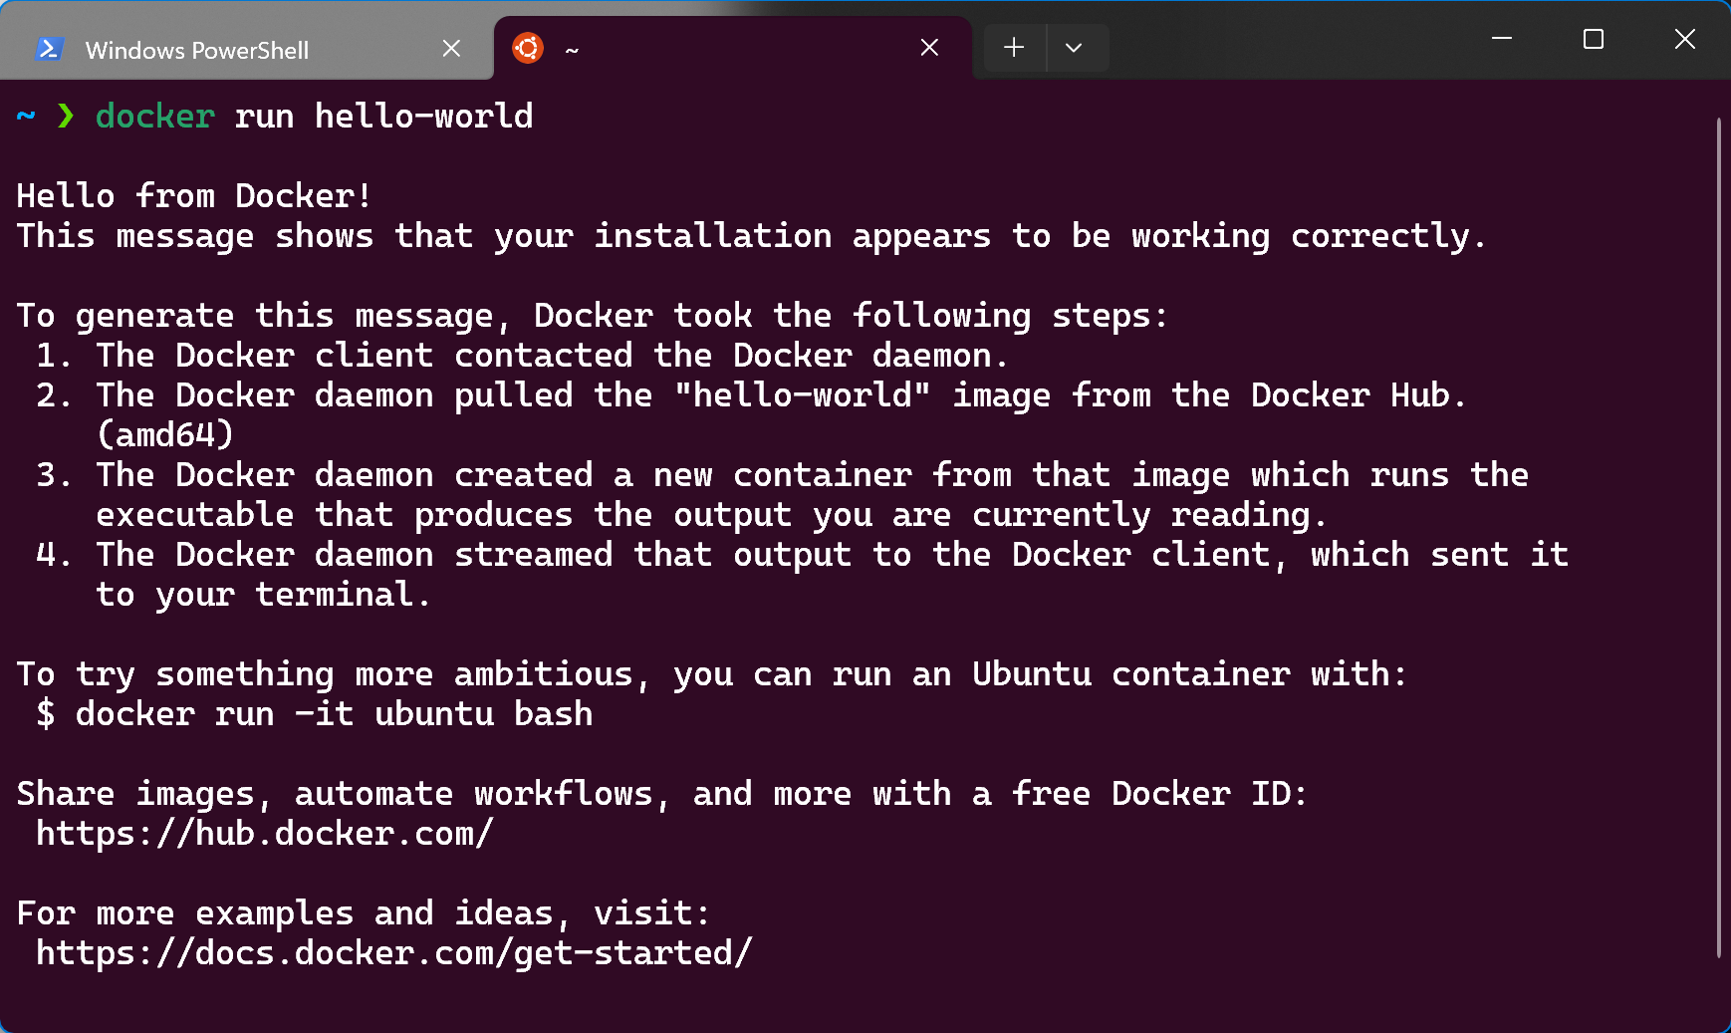Close the Ubuntu "~" tab

[x=929, y=48]
